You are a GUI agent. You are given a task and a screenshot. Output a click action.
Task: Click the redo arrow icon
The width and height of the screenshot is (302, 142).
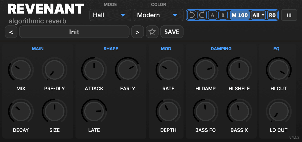(x=202, y=15)
